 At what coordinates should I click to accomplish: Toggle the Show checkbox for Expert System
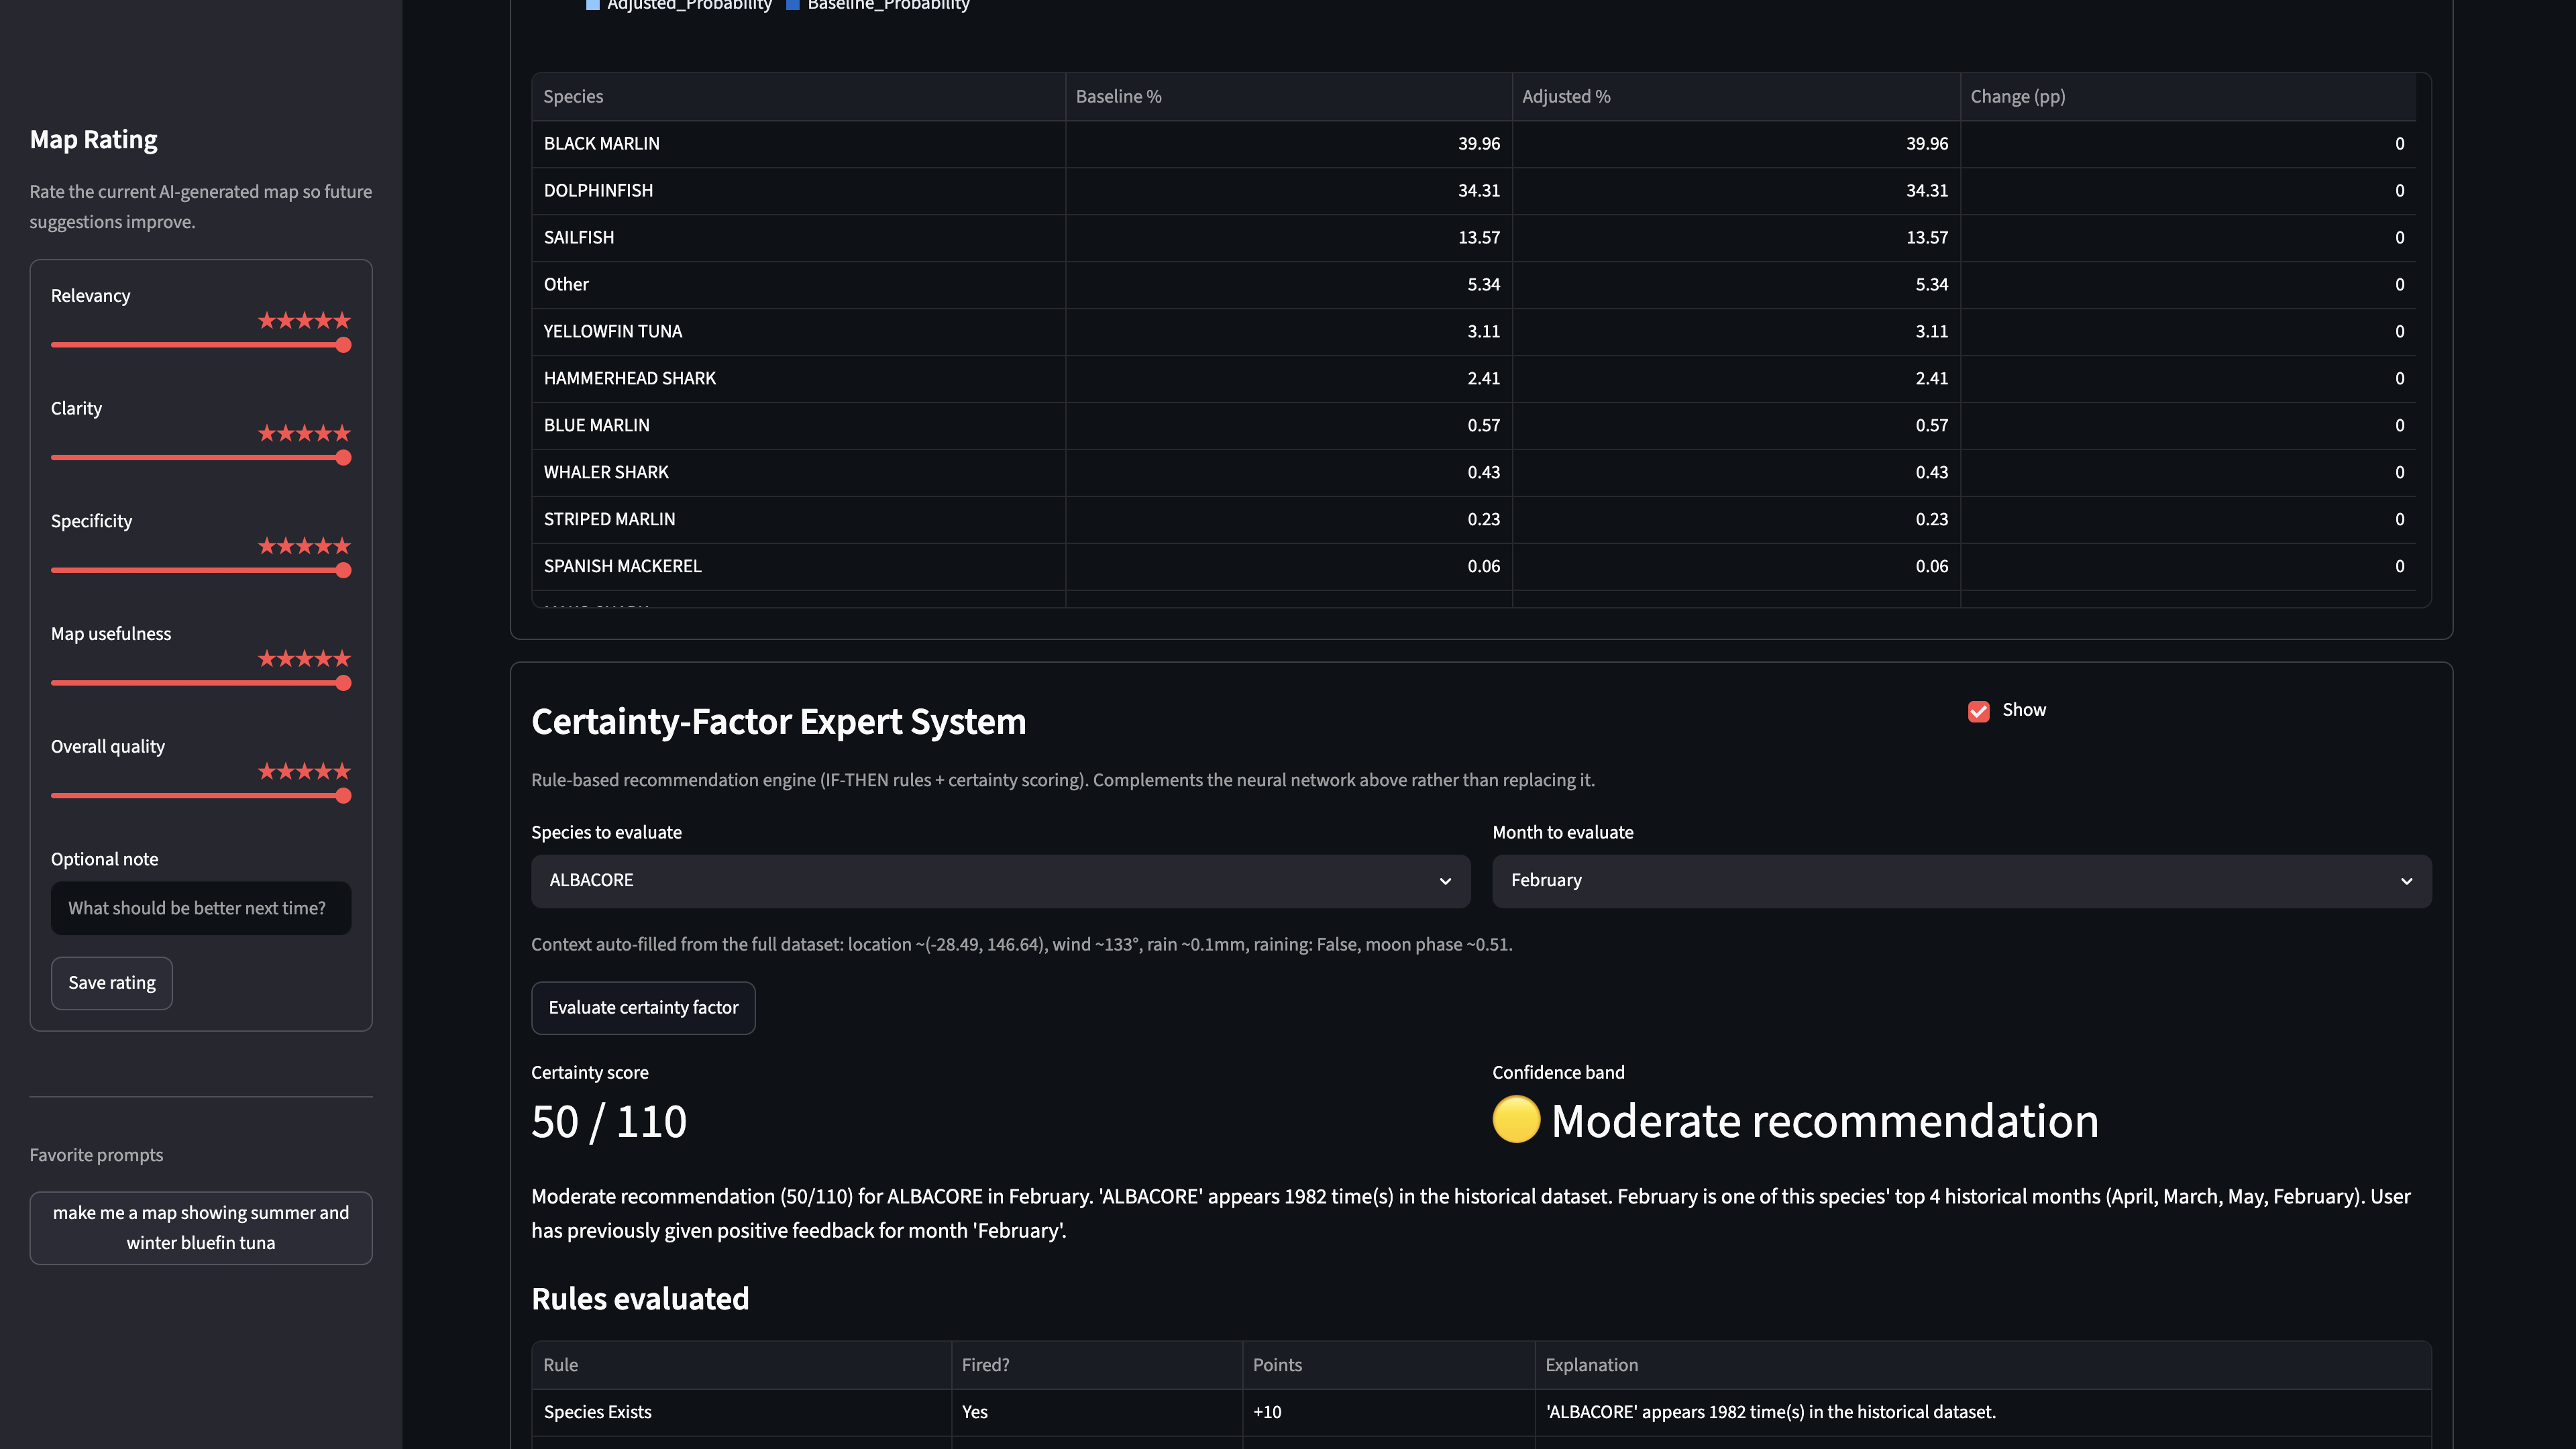coord(1978,711)
